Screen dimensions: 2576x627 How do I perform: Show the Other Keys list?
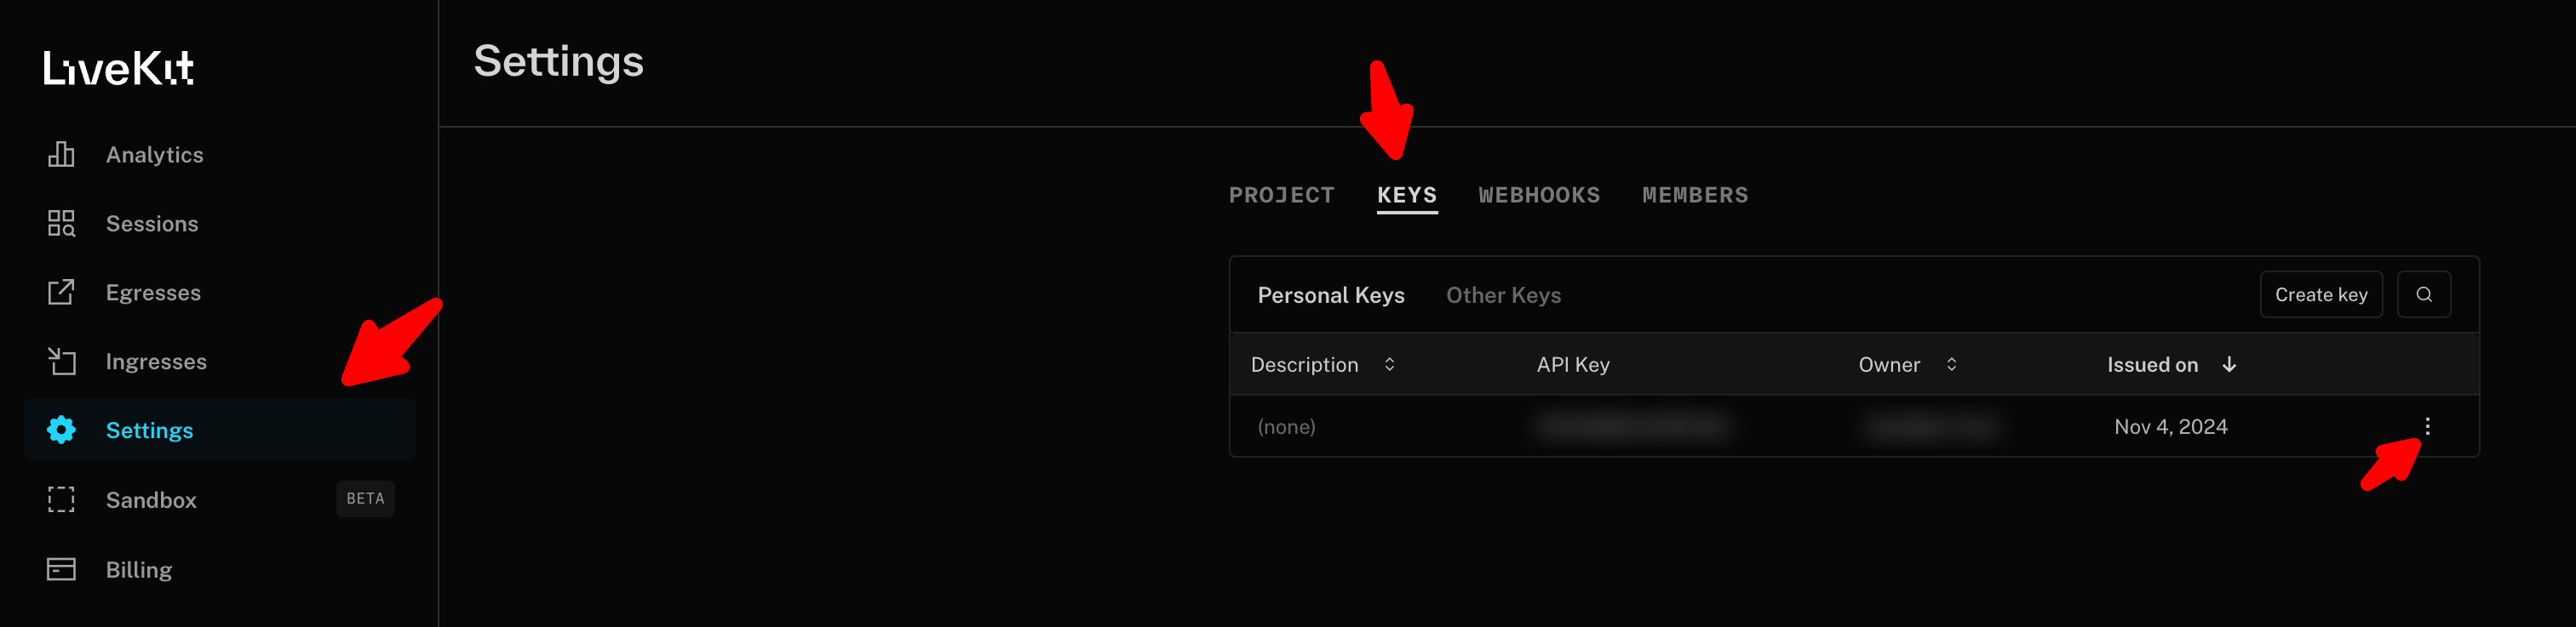pyautogui.click(x=1503, y=295)
